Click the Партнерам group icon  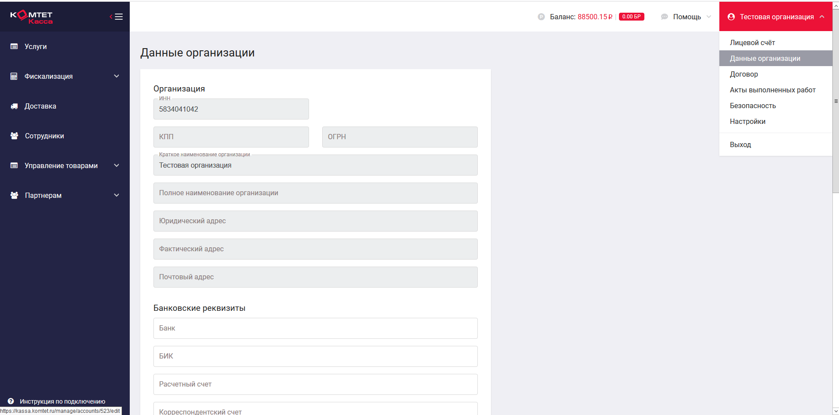[x=14, y=195]
